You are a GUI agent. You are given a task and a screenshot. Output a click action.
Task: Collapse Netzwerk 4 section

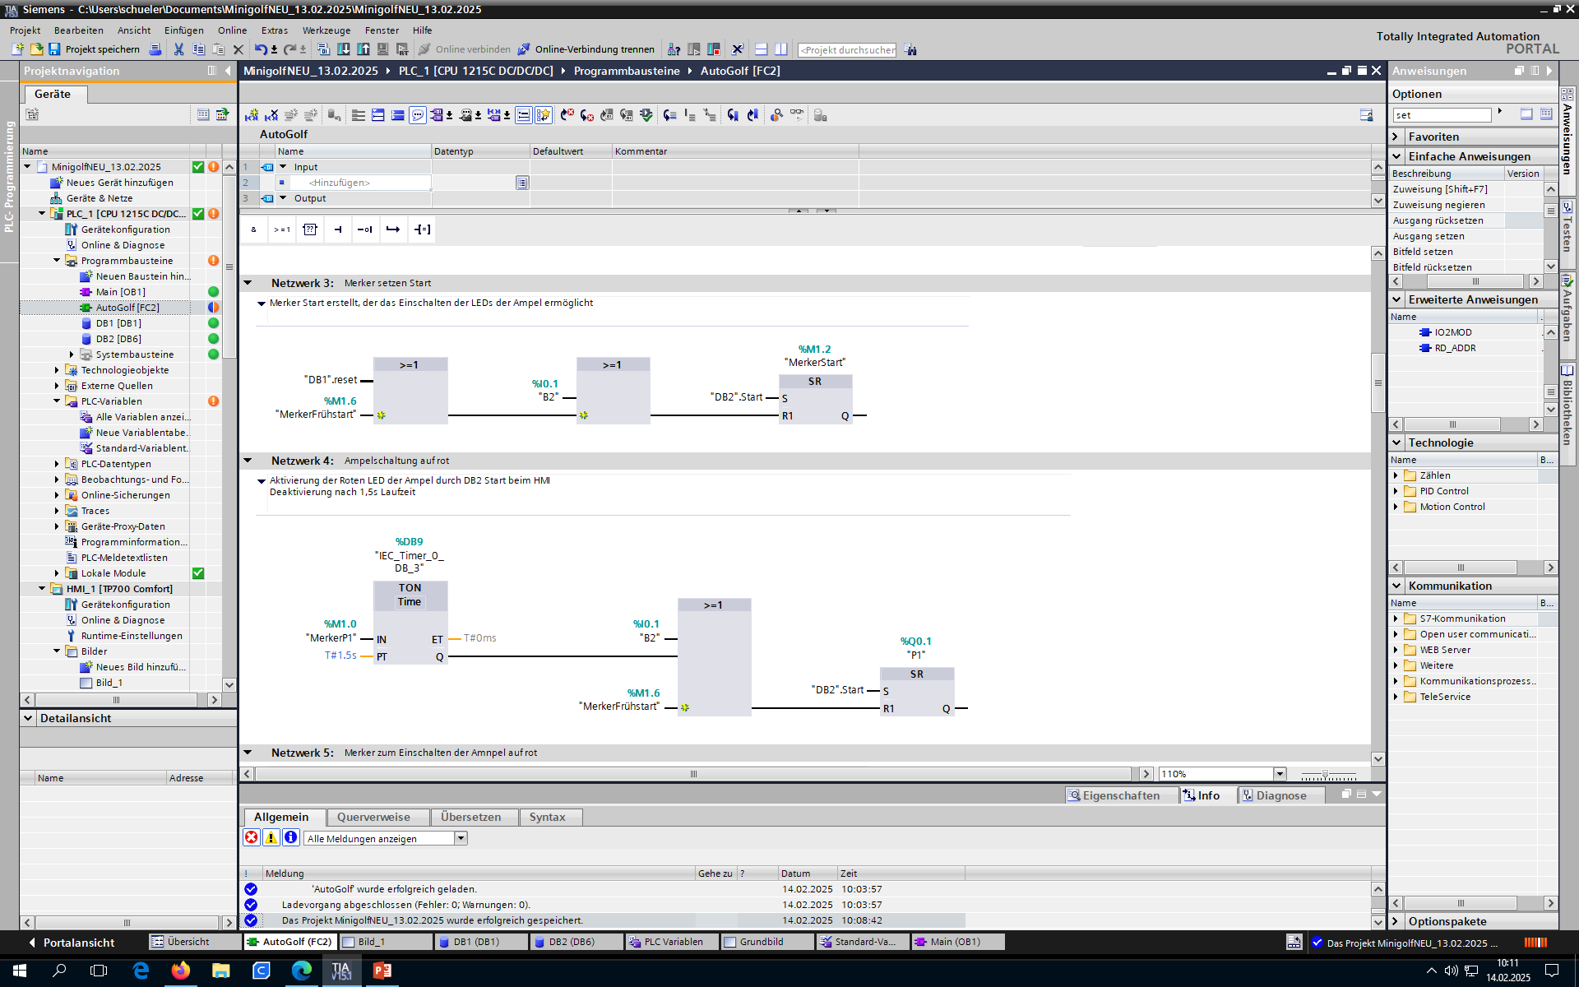(248, 461)
